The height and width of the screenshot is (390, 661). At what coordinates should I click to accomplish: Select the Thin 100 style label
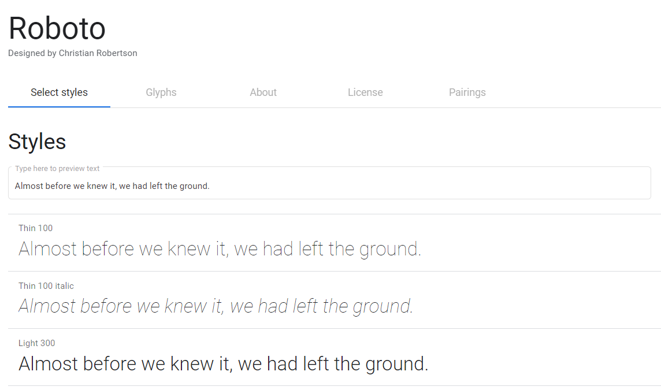point(35,228)
